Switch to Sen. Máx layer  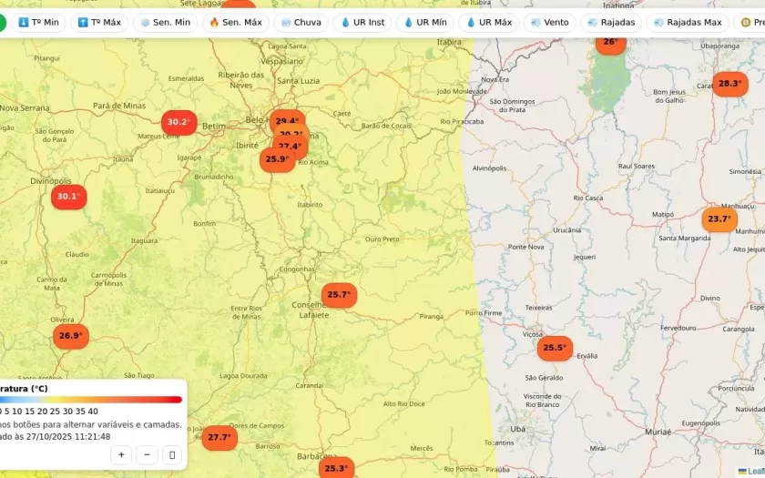point(236,23)
